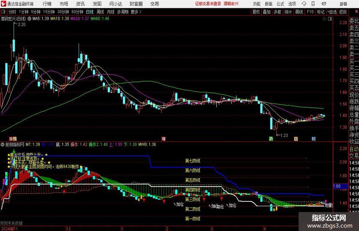Click the MA20: 1.37 indicator value

pyautogui.click(x=79, y=19)
